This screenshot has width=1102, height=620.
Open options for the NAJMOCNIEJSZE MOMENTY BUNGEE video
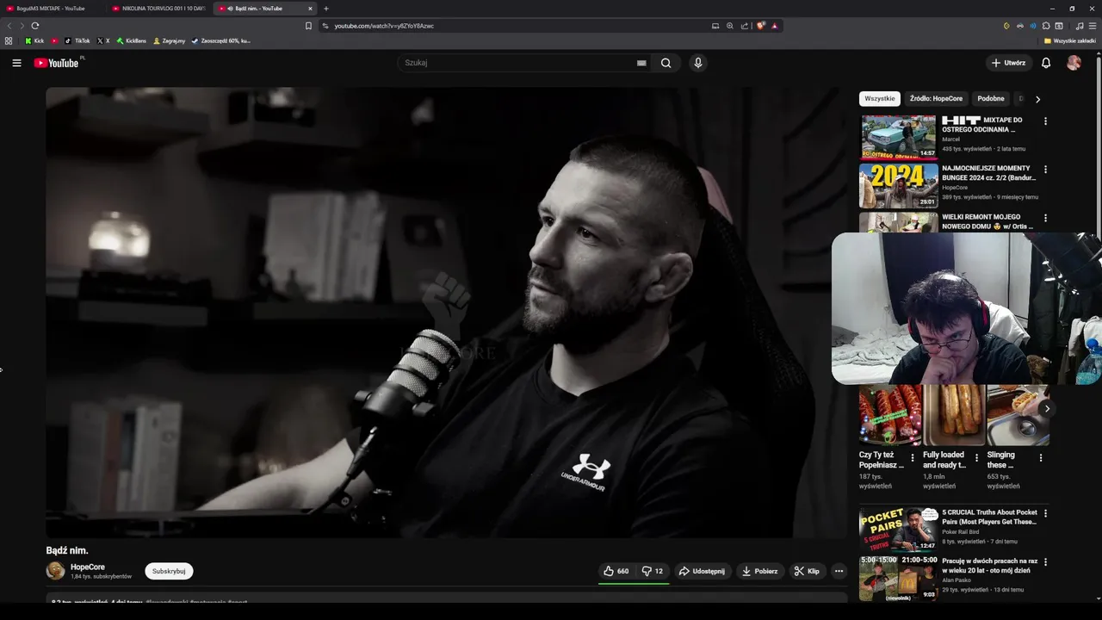point(1045,170)
